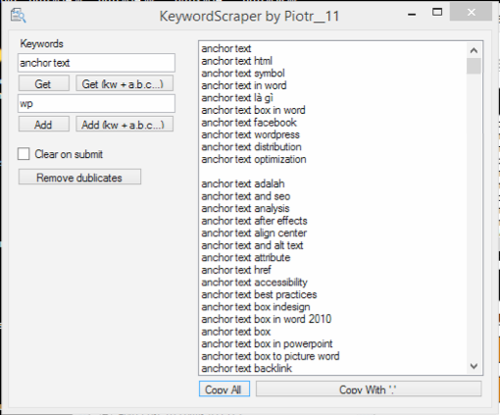Screen dimensions: 500x415
Task: Click the Add button
Action: point(44,125)
